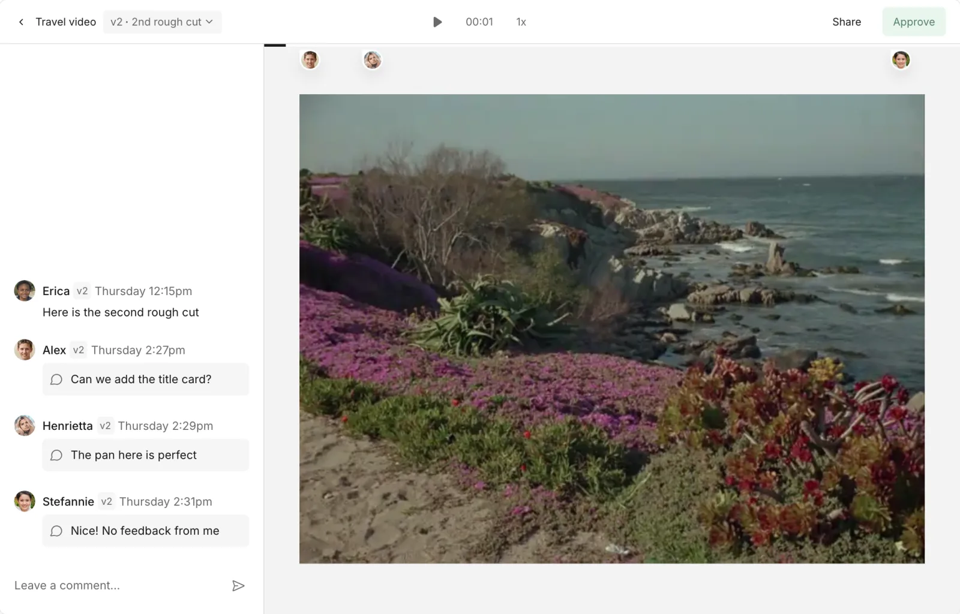
Task: Click the timeline progress bar playhead
Action: (275, 45)
